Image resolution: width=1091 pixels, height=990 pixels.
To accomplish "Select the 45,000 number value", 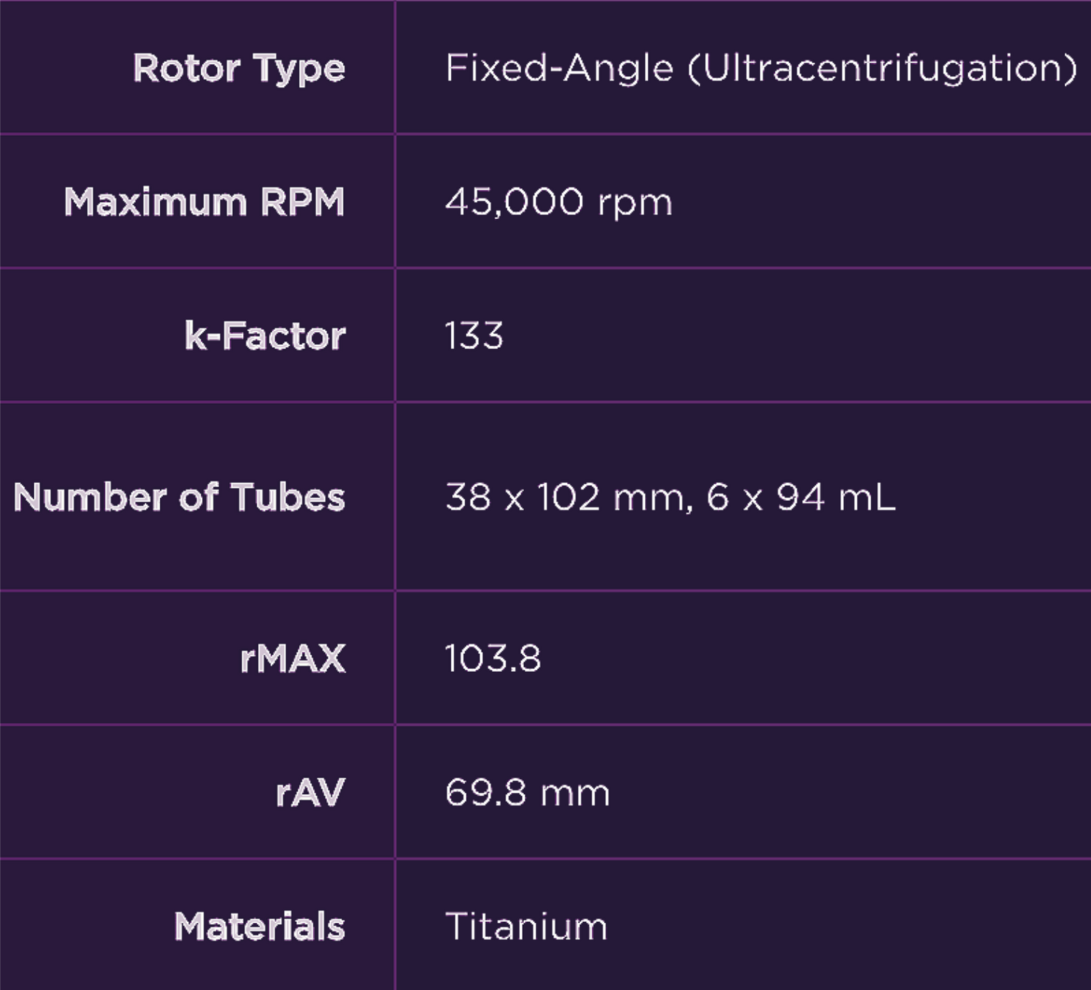I will pyautogui.click(x=514, y=202).
